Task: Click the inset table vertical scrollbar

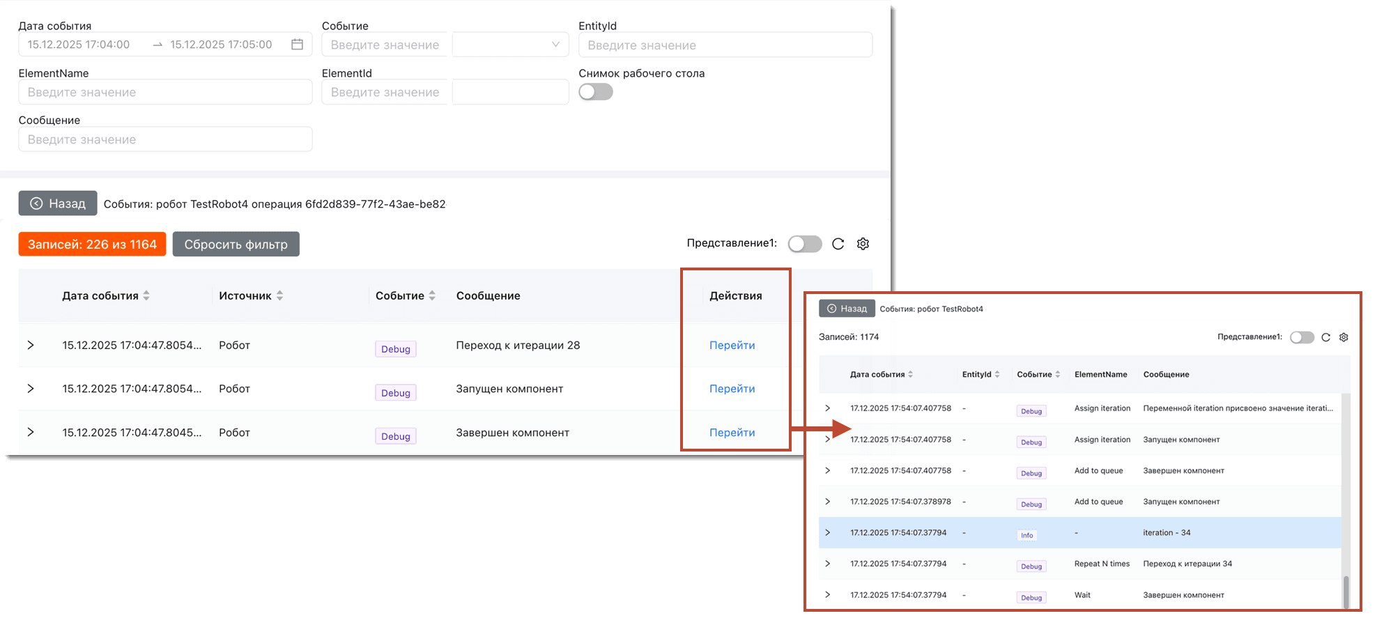Action: click(x=1346, y=591)
